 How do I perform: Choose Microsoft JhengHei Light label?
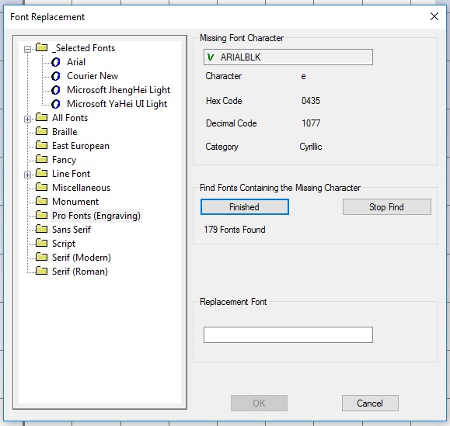click(119, 90)
